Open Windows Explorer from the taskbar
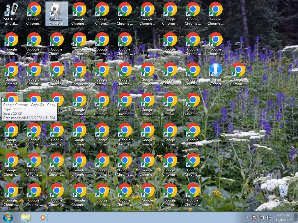 point(26,217)
